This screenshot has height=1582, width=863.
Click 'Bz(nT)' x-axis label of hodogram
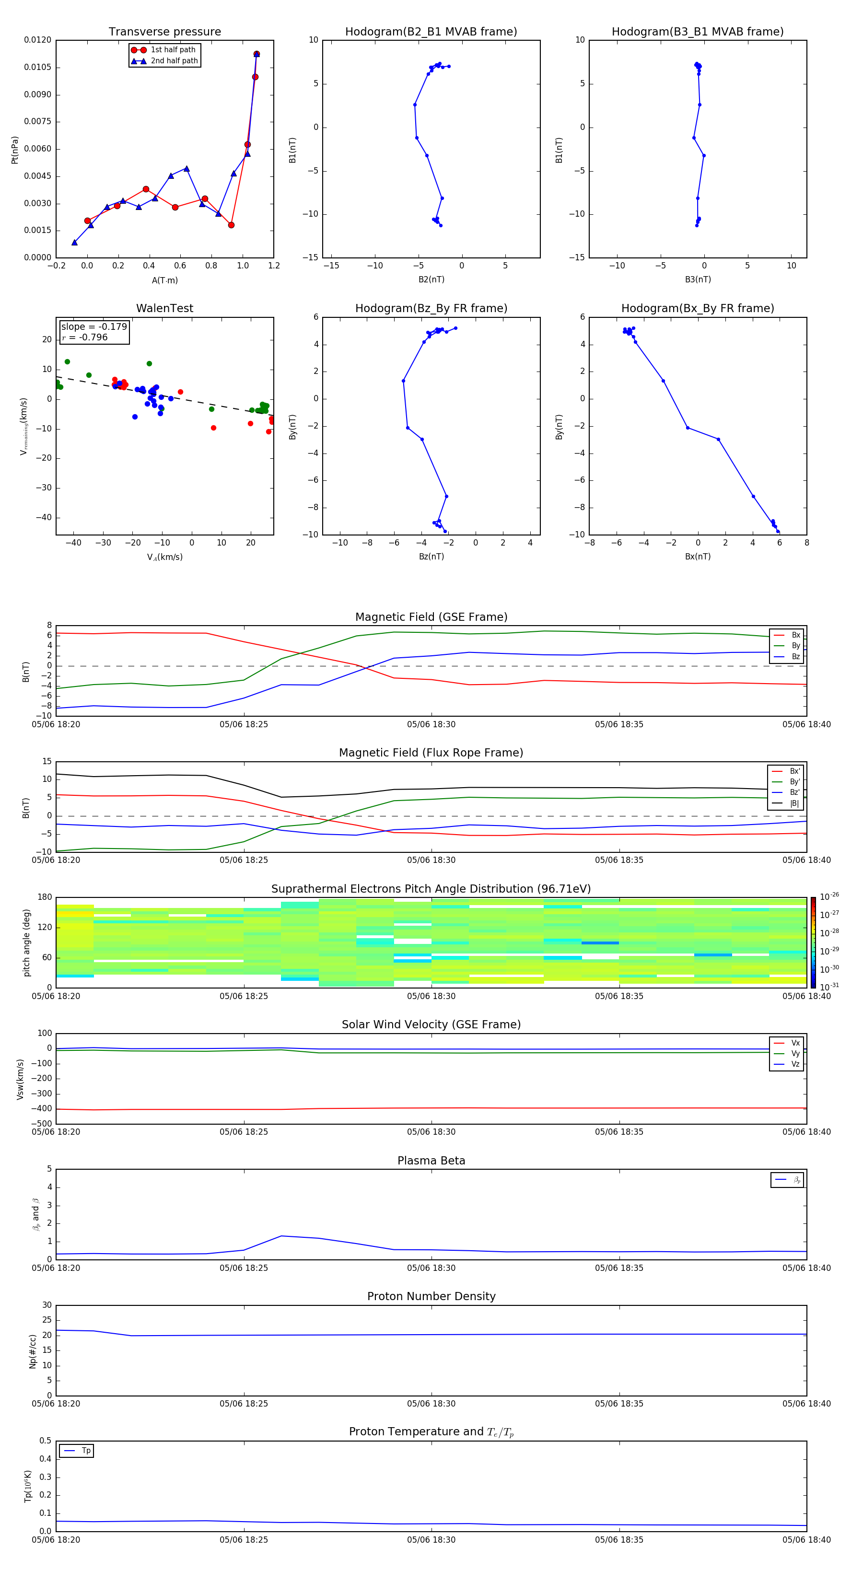431,557
